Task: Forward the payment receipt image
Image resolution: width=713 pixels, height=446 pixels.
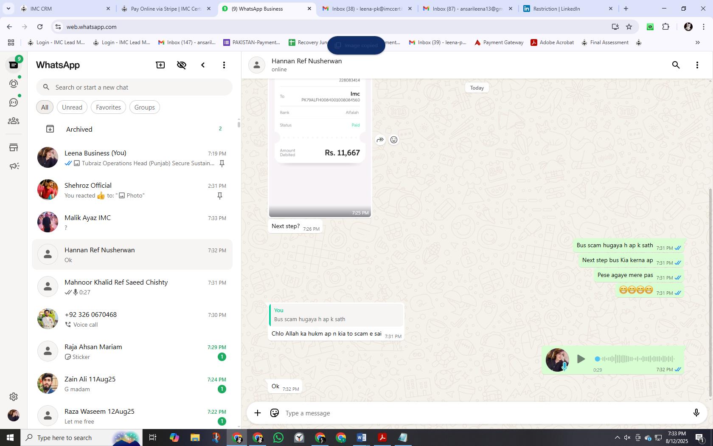Action: [x=380, y=140]
